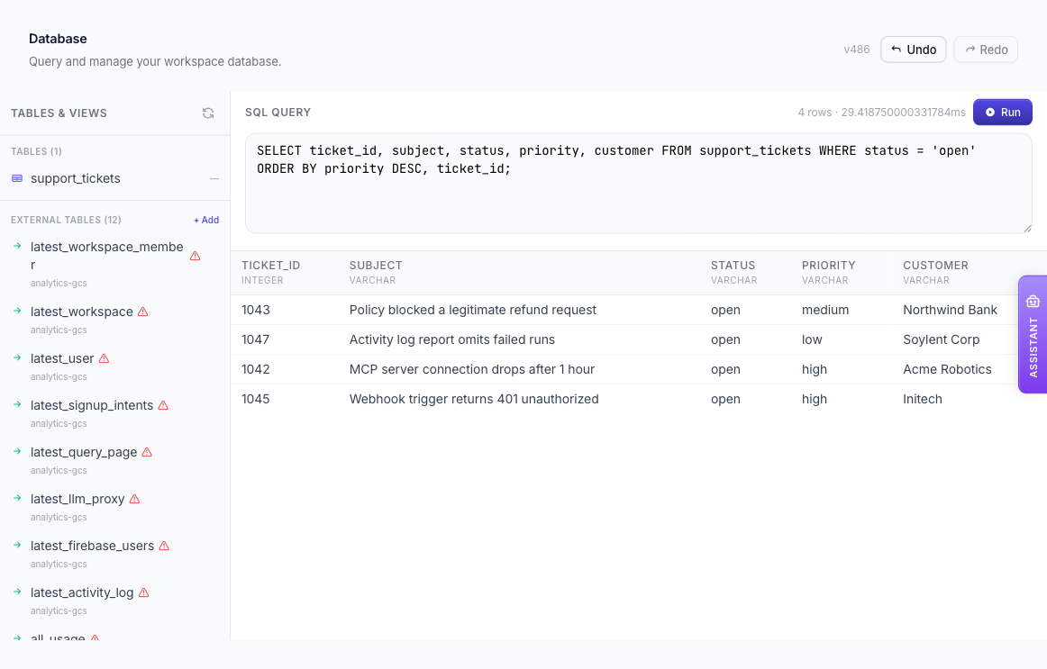Select latest_activity_log external table
The width and height of the screenshot is (1047, 669).
[82, 592]
